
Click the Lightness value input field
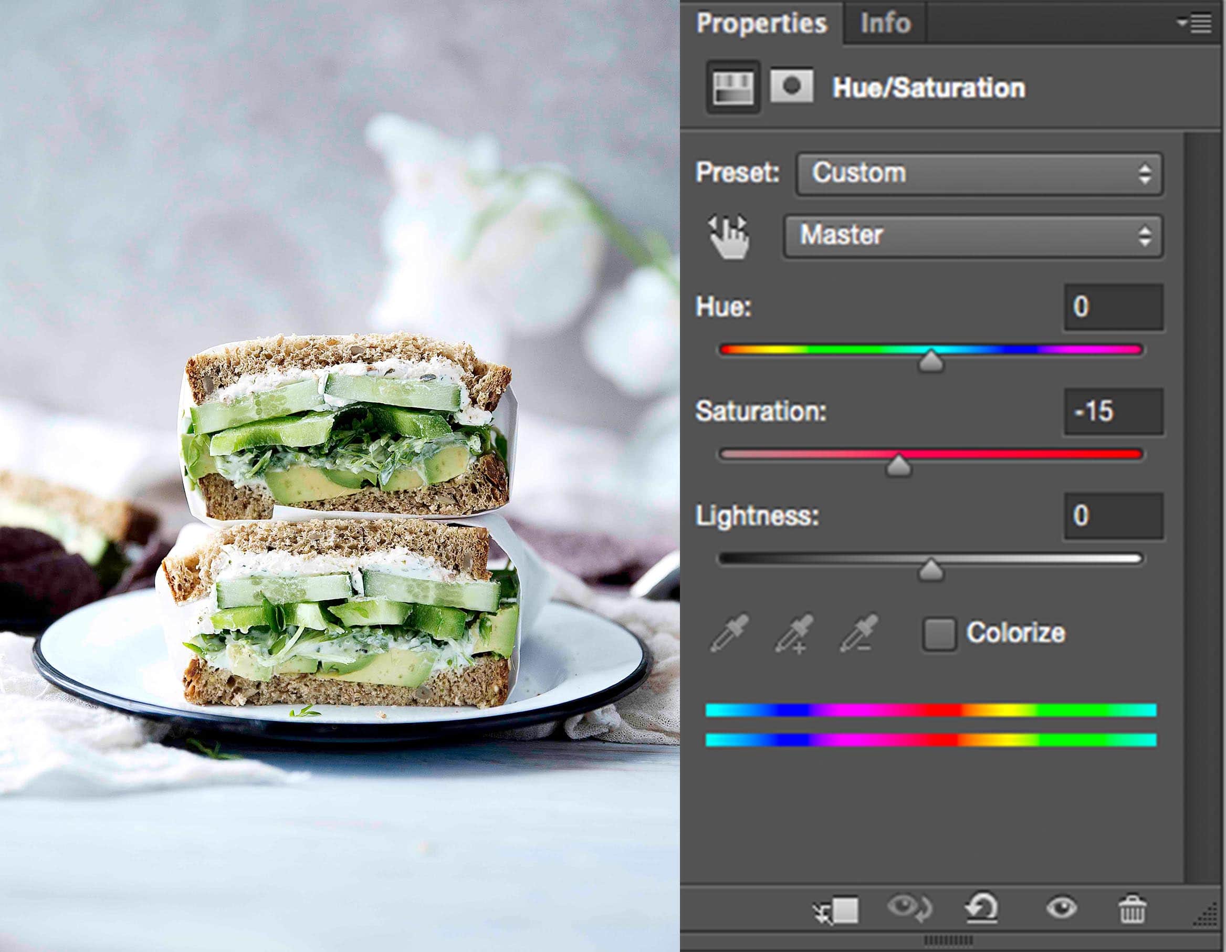pos(1113,516)
